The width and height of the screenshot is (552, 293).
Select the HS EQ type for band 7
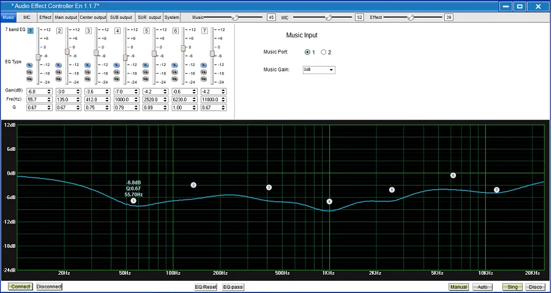tap(204, 78)
